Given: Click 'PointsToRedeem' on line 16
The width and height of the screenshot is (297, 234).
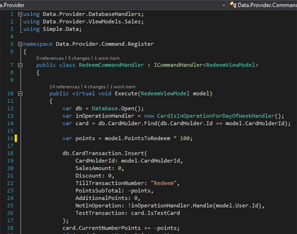Looking at the screenshot, I should pyautogui.click(x=147, y=139).
